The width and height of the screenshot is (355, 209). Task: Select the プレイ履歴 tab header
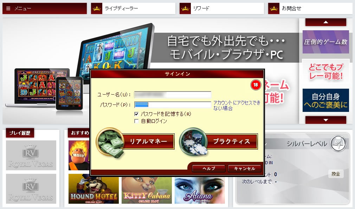tap(20, 133)
